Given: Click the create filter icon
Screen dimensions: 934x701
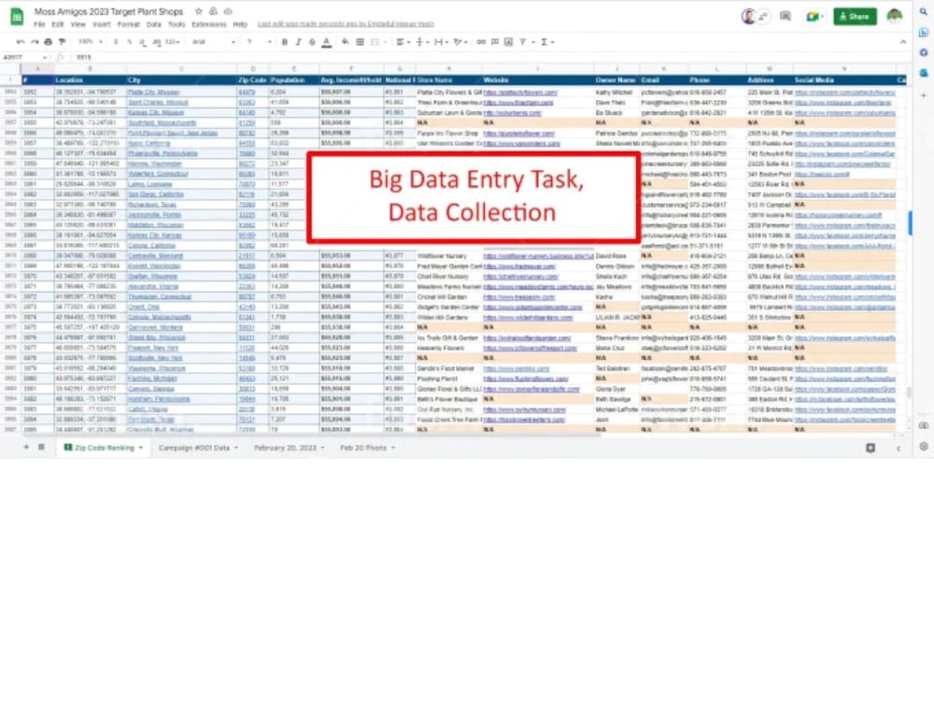Looking at the screenshot, I should [523, 42].
